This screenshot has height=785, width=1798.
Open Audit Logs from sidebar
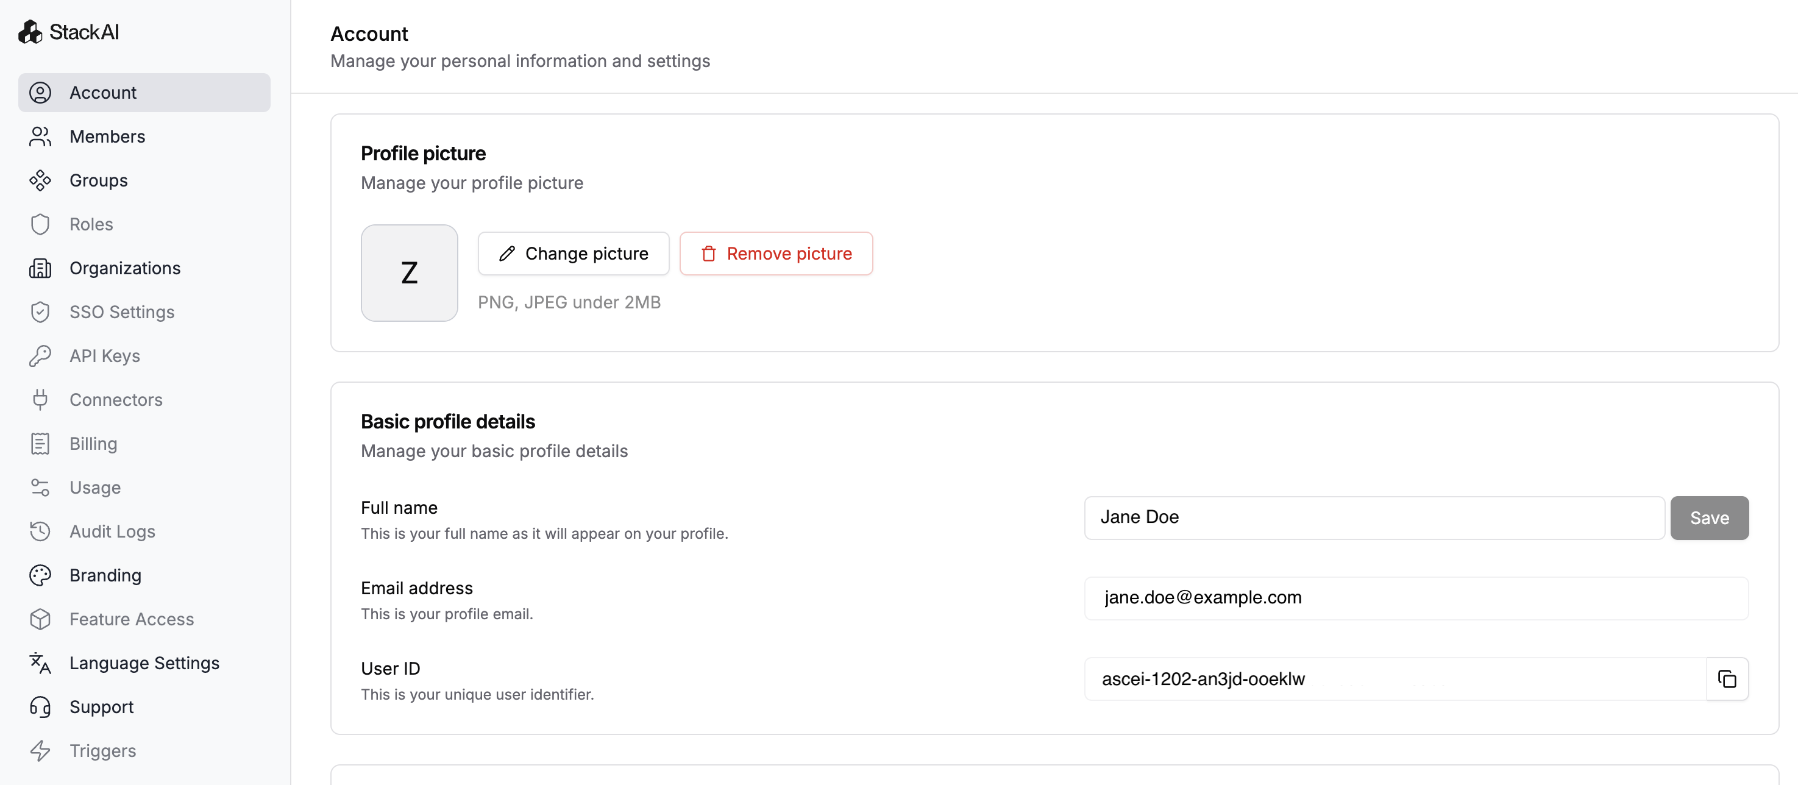[x=112, y=531]
